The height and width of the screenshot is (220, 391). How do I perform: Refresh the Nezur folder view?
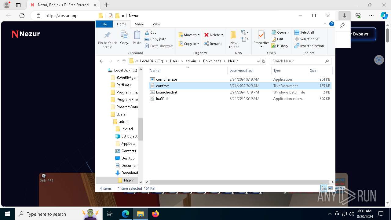click(x=264, y=61)
